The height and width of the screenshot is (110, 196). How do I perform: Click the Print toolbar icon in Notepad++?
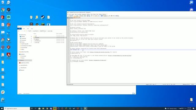pos(77,16)
